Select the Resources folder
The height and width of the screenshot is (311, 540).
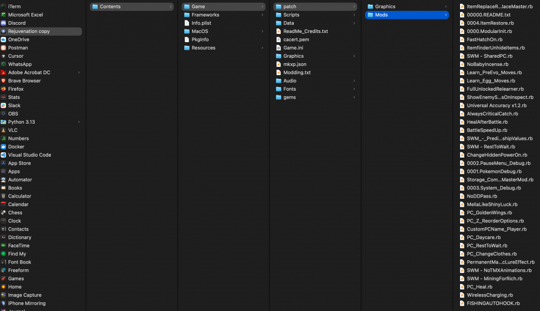[x=223, y=48]
